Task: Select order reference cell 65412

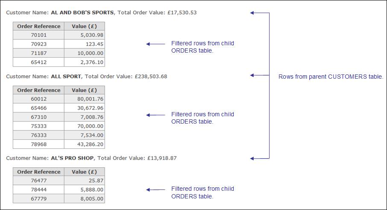Action: [x=38, y=62]
